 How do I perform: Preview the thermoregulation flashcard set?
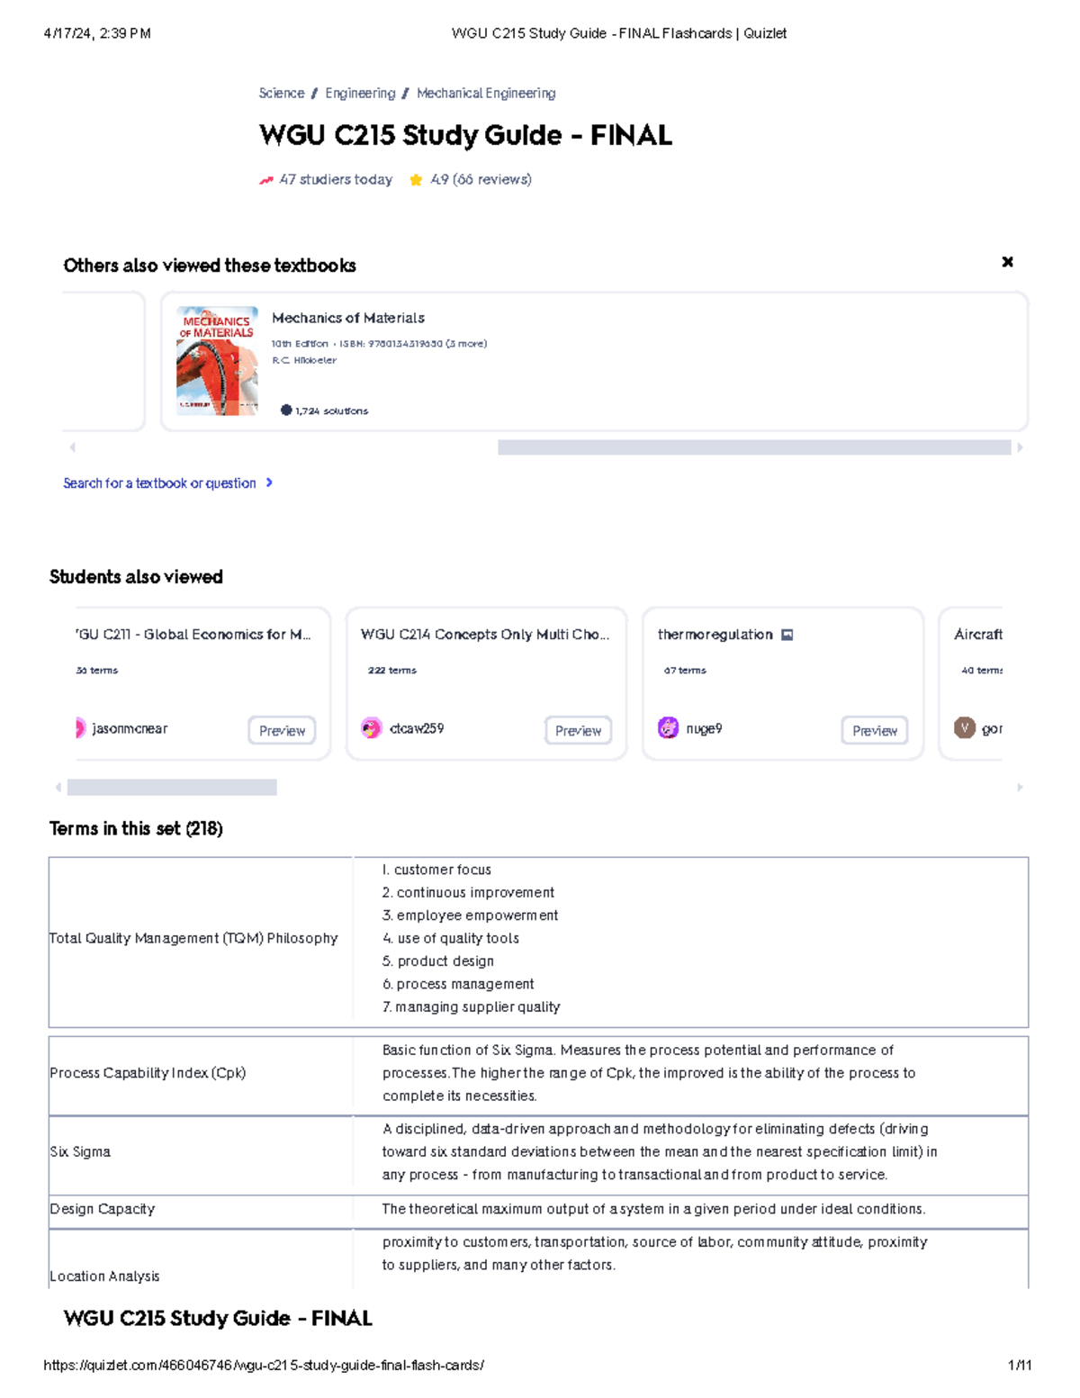tap(874, 732)
